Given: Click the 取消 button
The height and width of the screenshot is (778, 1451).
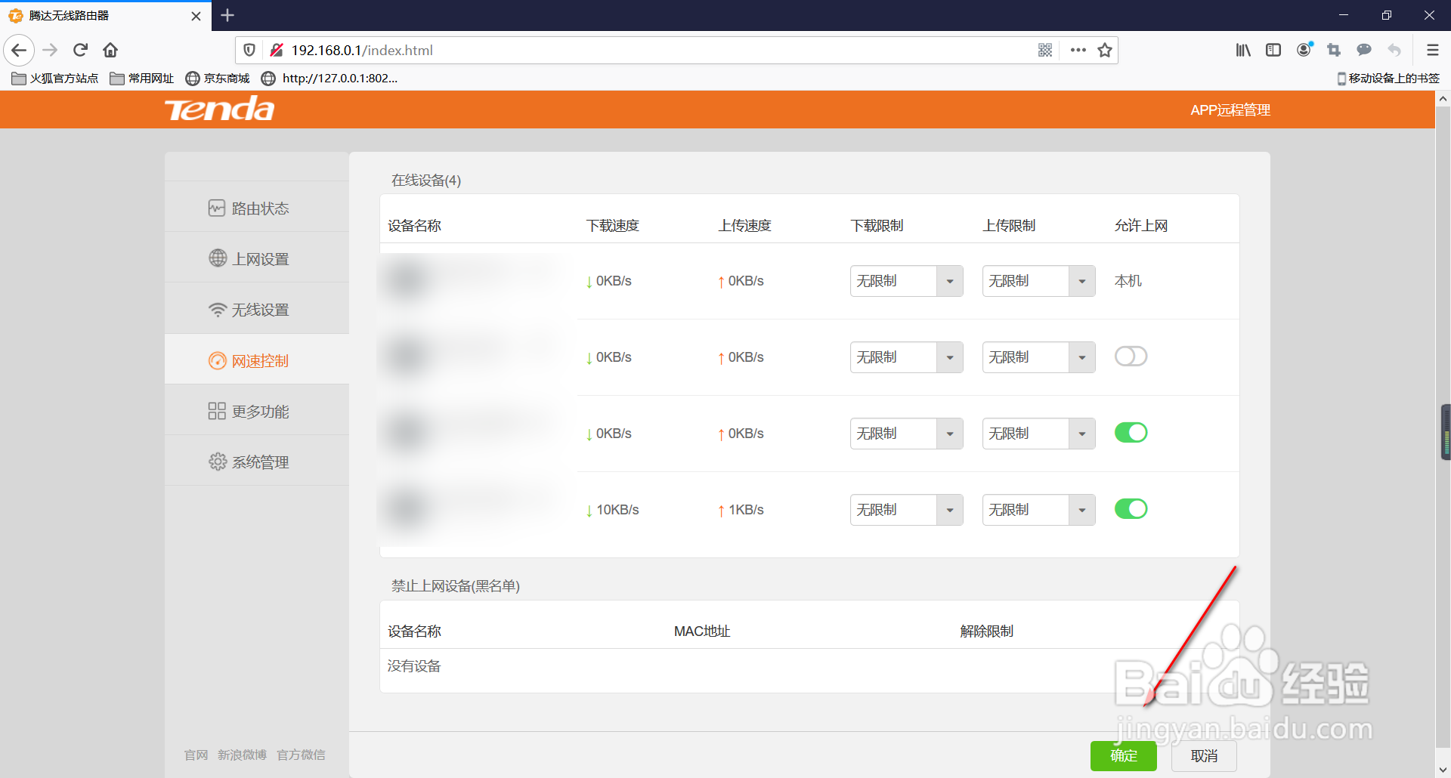Looking at the screenshot, I should (x=1204, y=755).
